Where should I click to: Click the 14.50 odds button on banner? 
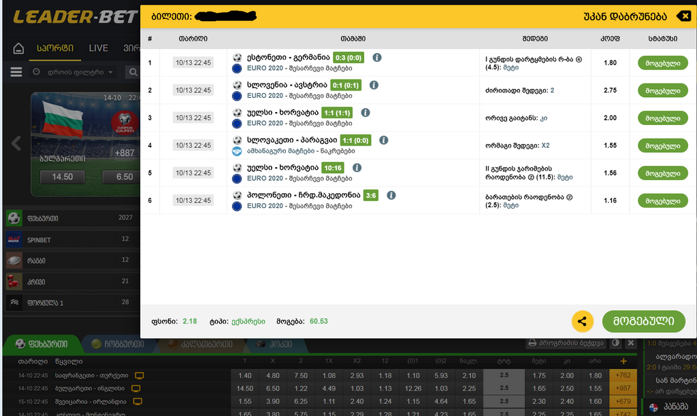pyautogui.click(x=62, y=177)
